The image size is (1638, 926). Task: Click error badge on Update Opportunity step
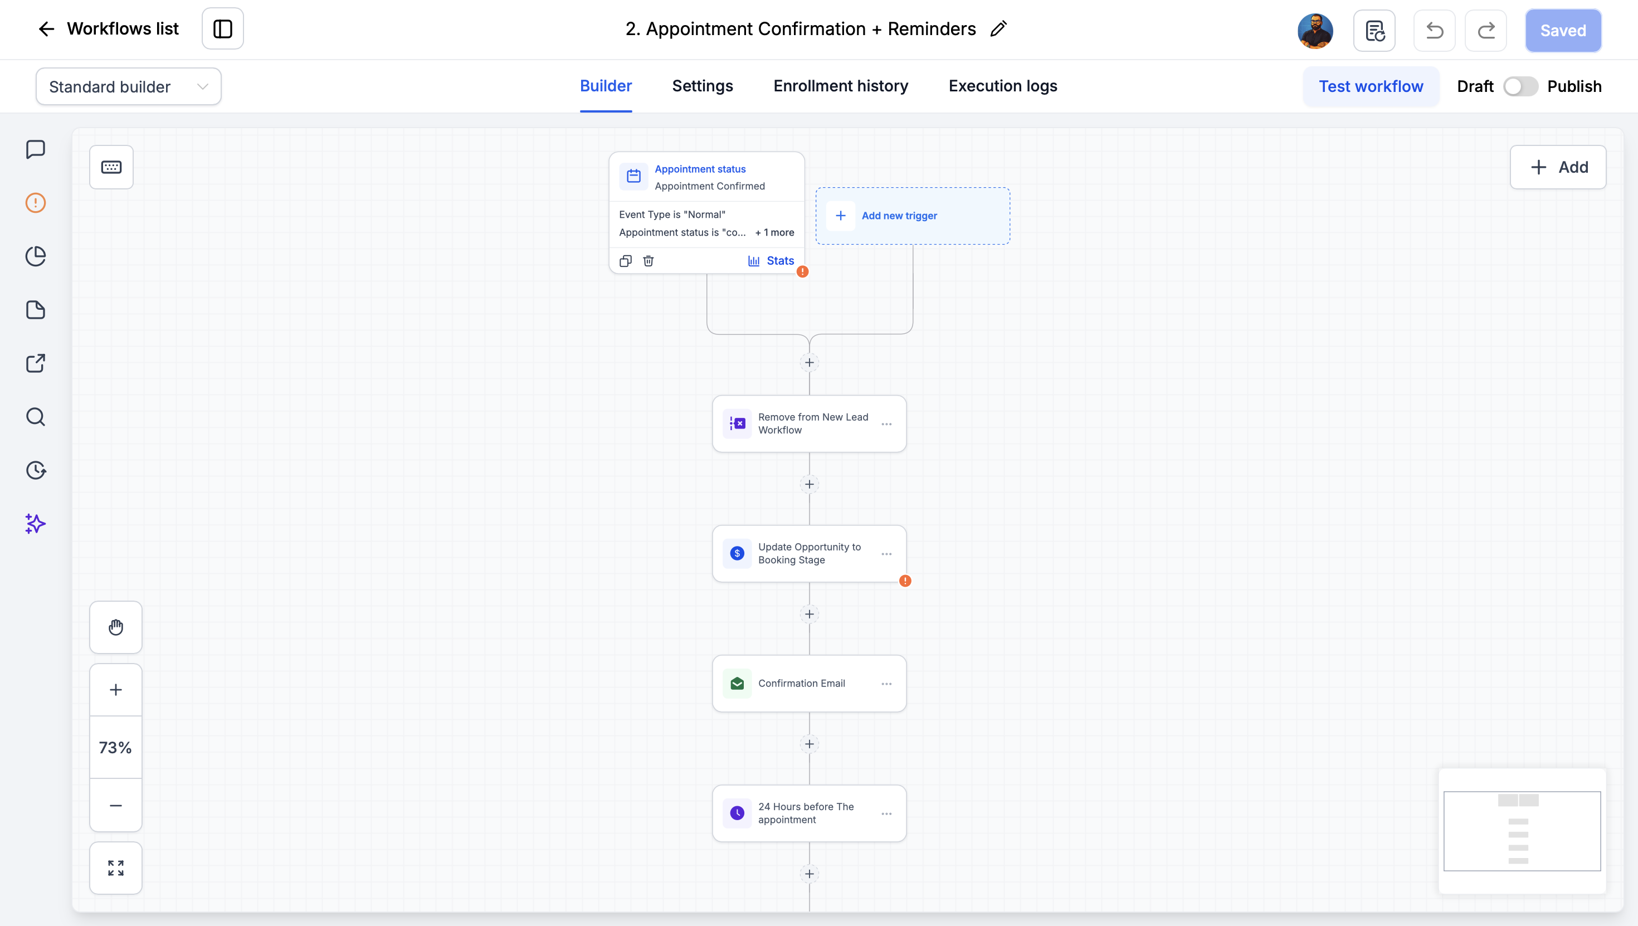click(905, 581)
